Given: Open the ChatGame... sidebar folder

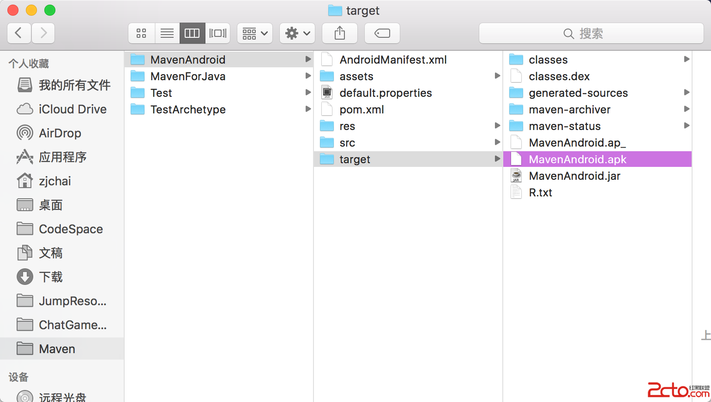Looking at the screenshot, I should click(62, 325).
